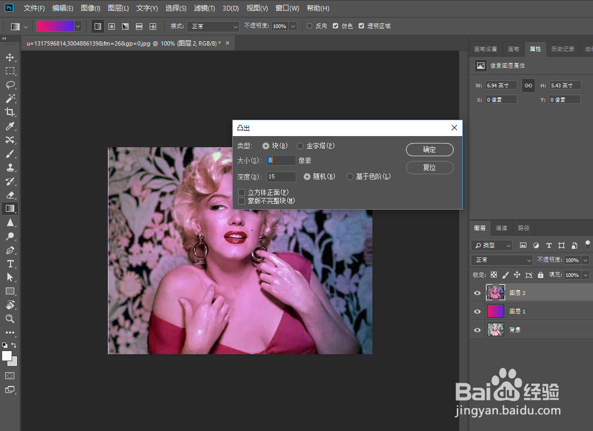Select the Magic Wand tool

pos(10,98)
